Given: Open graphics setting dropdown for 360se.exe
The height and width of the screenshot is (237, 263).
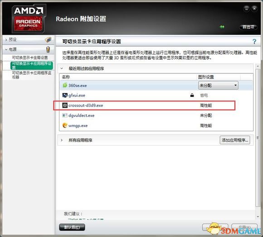Looking at the screenshot, I should coord(218,86).
